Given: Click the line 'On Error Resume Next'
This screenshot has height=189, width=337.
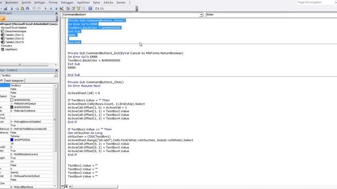Looking at the screenshot, I should (84, 86).
